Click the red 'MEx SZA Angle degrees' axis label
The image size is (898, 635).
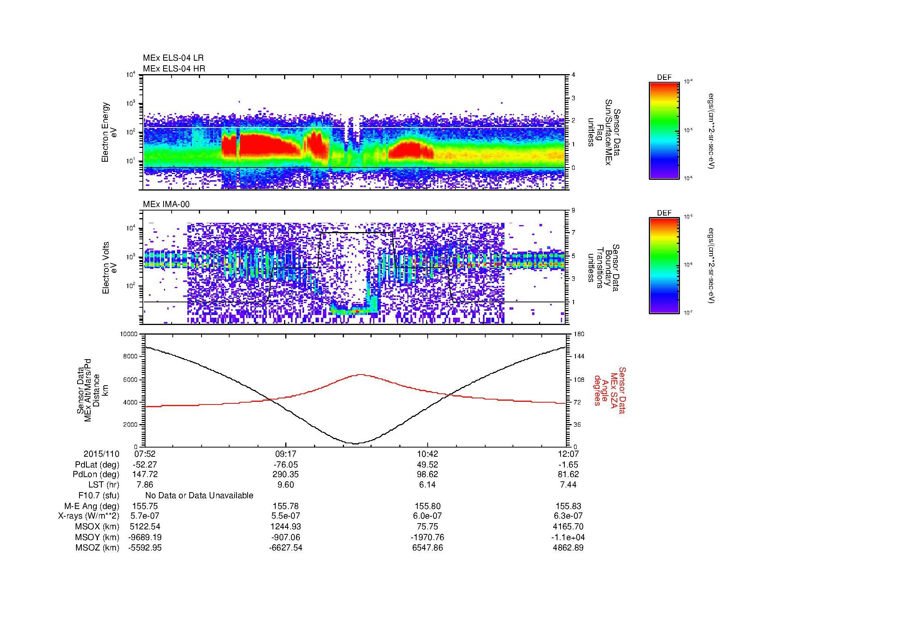point(610,390)
